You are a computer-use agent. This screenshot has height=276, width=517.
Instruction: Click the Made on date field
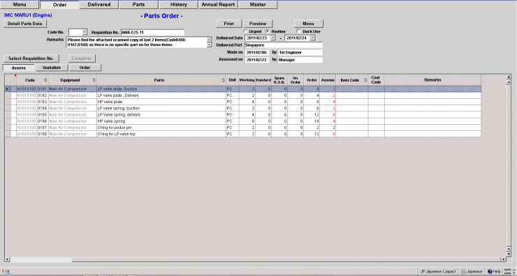pos(257,52)
